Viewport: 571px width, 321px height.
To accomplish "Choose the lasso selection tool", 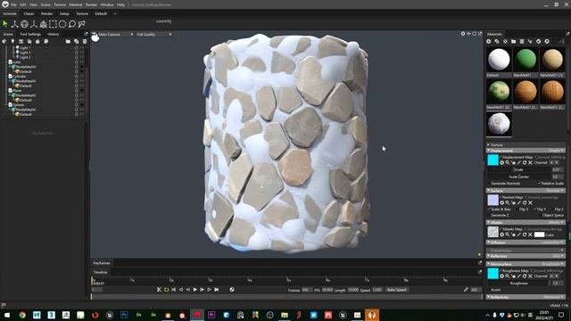I will tap(72, 24).
